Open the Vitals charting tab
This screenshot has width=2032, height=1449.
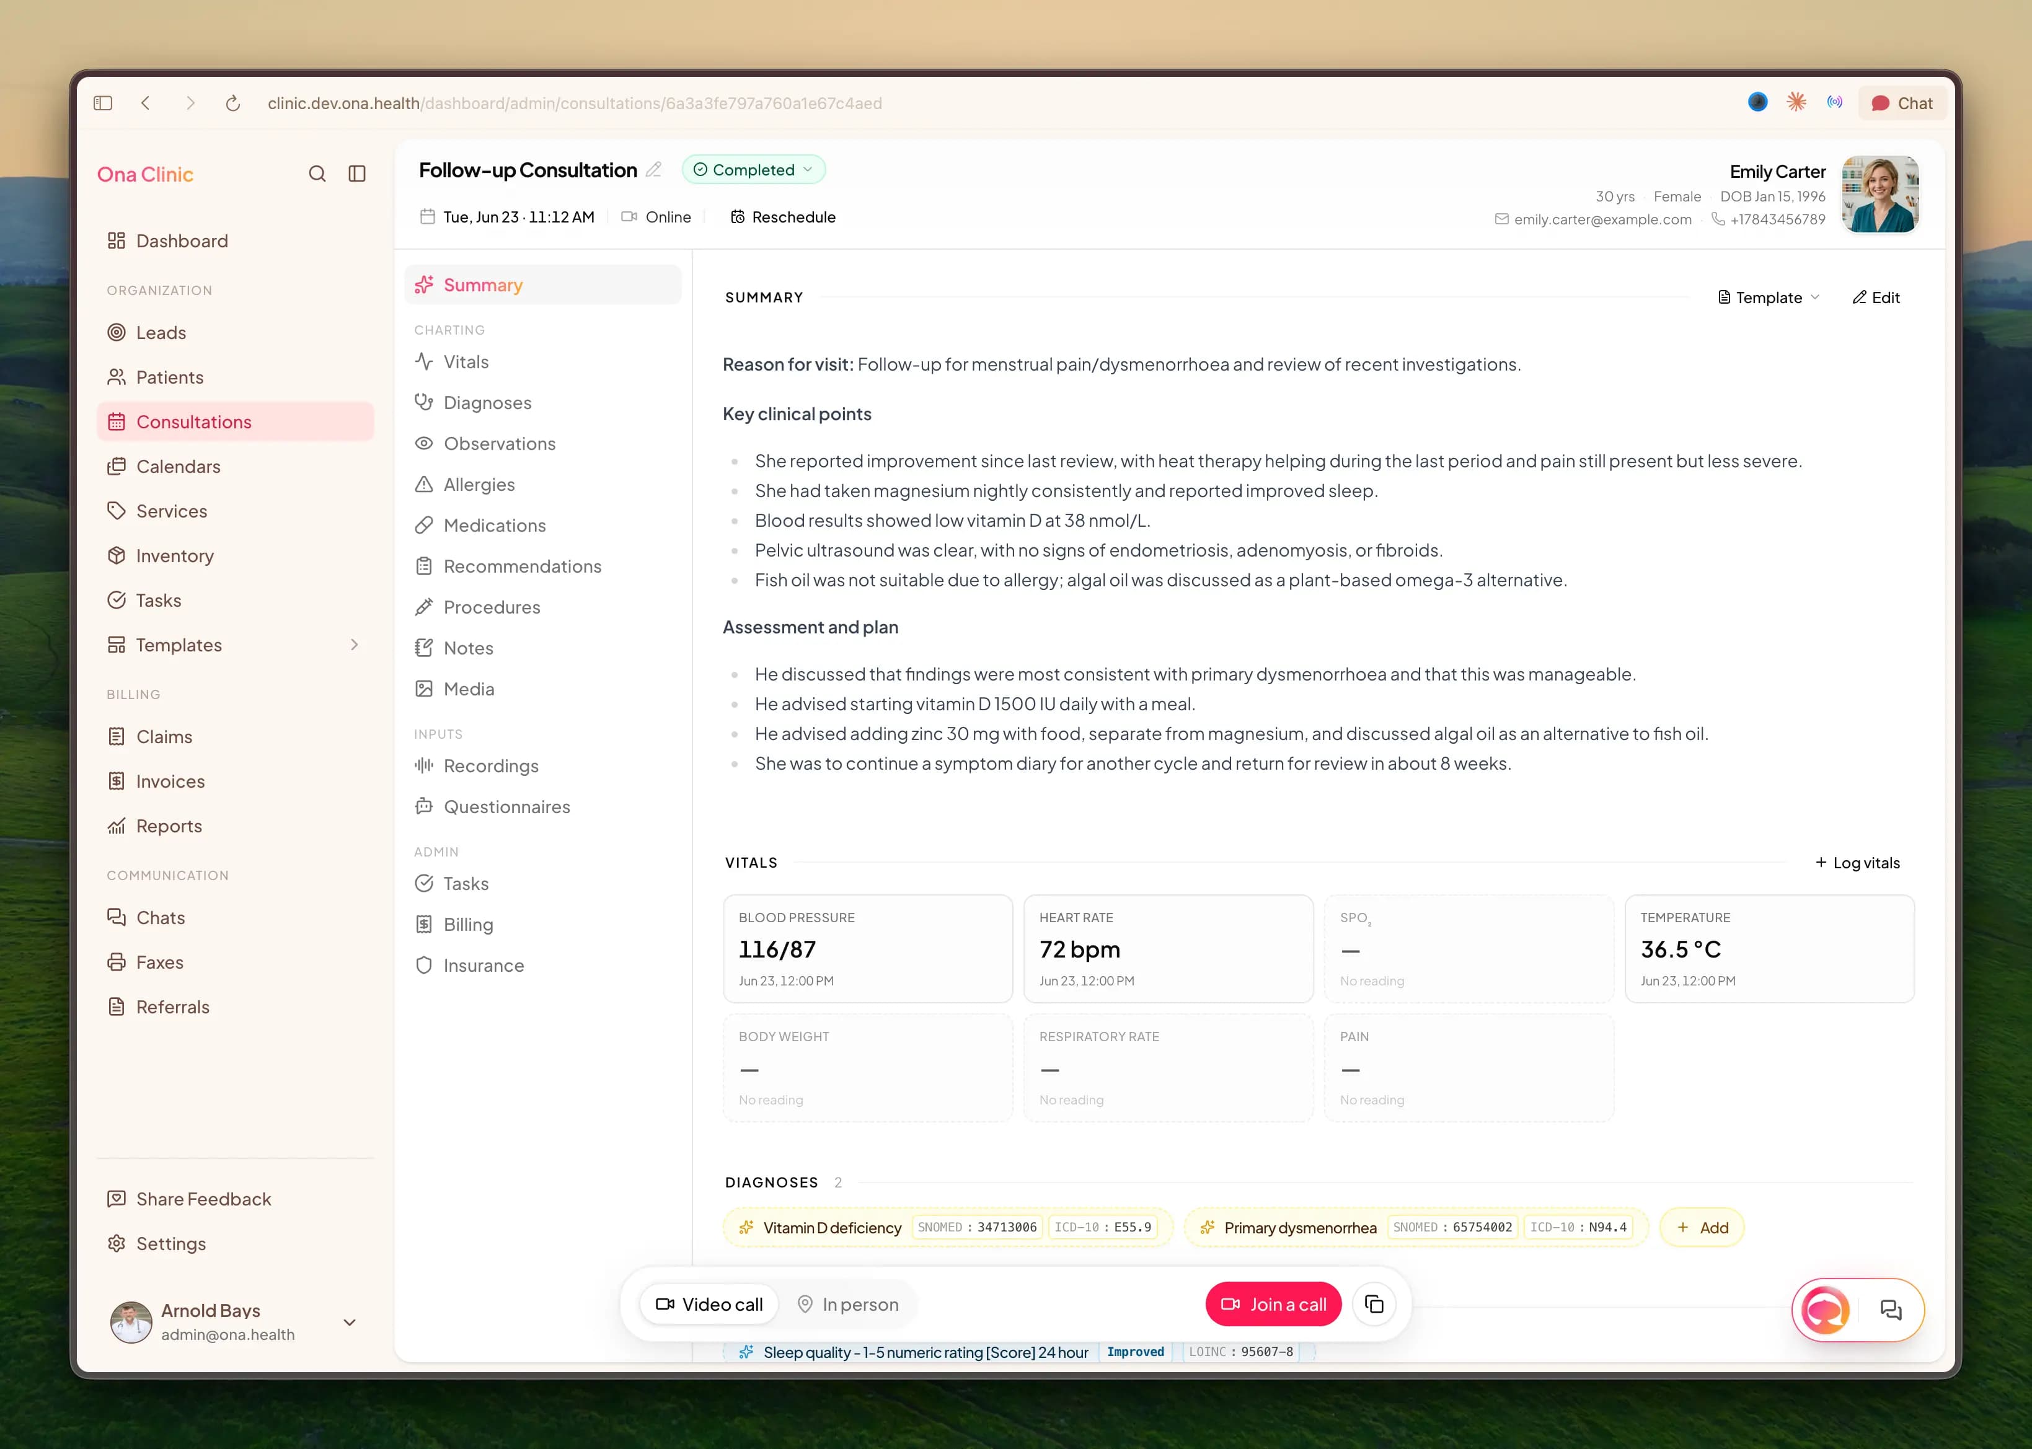pyautogui.click(x=542, y=362)
